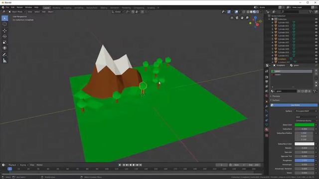Screen dimensions: 319x179
Task: Toggle visibility of Cylinder.003 in outliner
Action: pos(316,29)
